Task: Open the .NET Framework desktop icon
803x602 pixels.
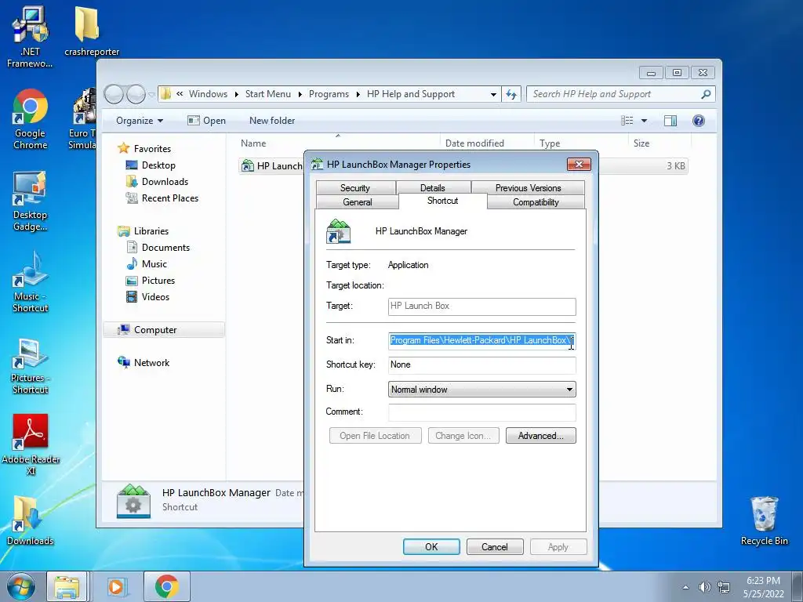Action: click(x=30, y=37)
